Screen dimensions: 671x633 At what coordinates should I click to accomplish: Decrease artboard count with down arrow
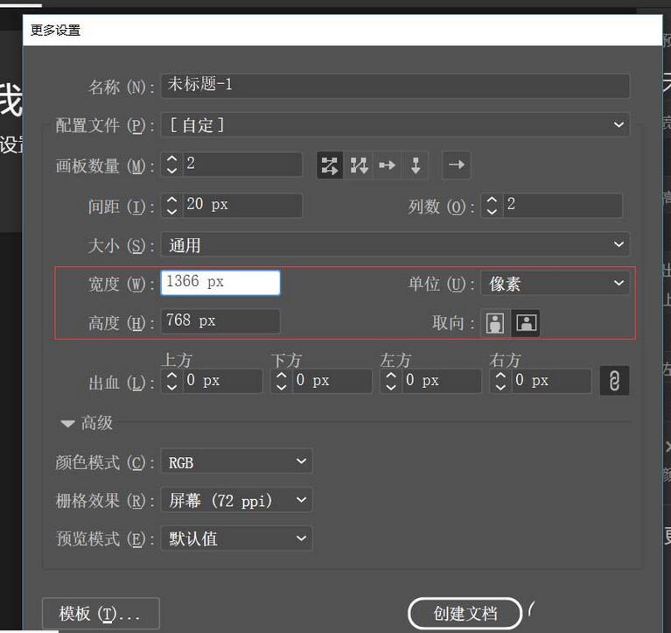click(172, 171)
